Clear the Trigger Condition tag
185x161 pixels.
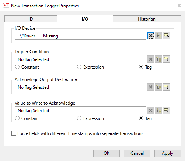151,59
